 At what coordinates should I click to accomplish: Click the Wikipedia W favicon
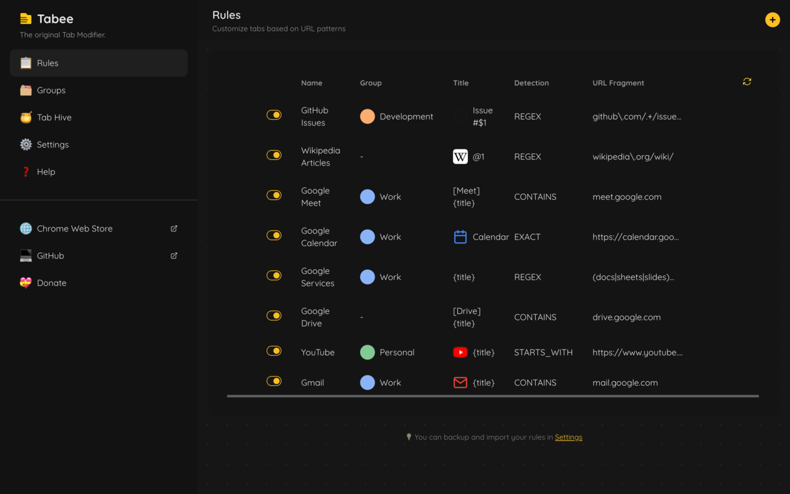(460, 156)
